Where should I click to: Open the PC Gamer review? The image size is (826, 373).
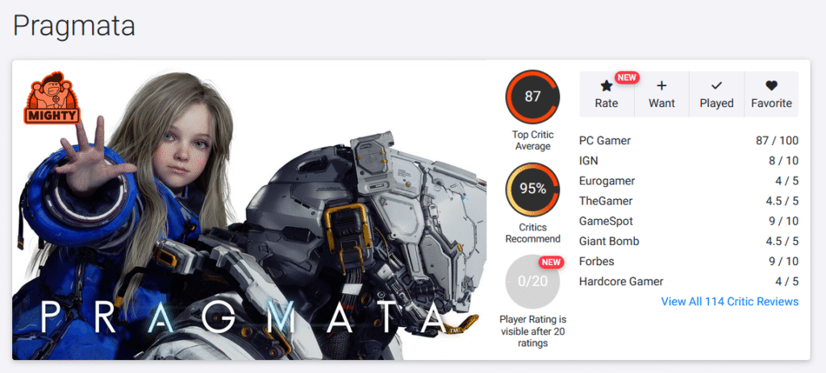689,140
